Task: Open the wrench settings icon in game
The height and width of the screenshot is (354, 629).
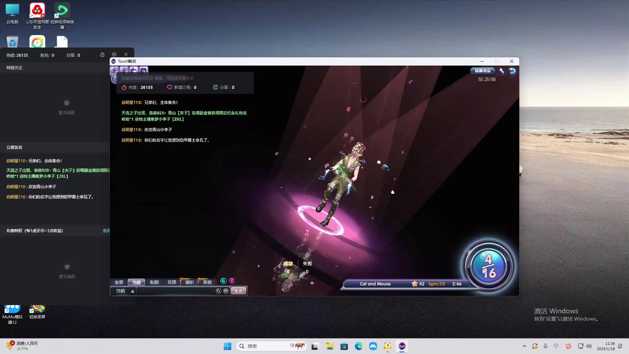Action: (502, 71)
